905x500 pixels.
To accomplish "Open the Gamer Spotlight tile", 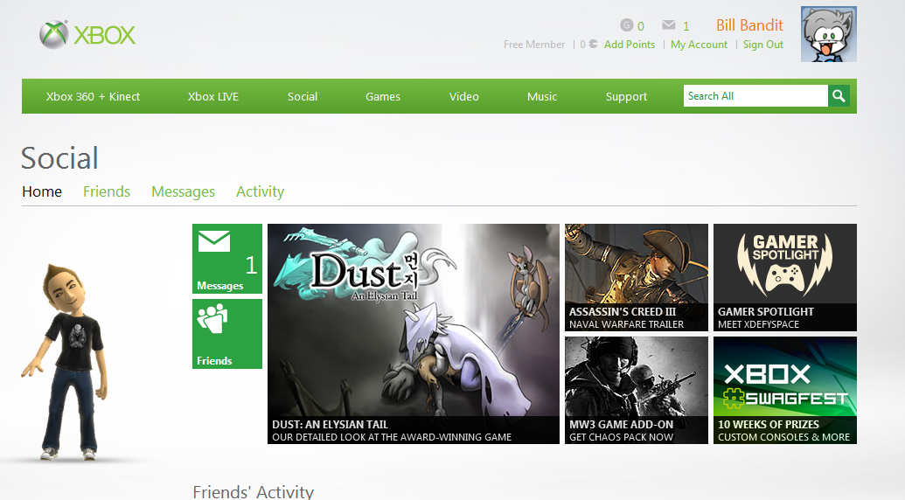I will [785, 277].
